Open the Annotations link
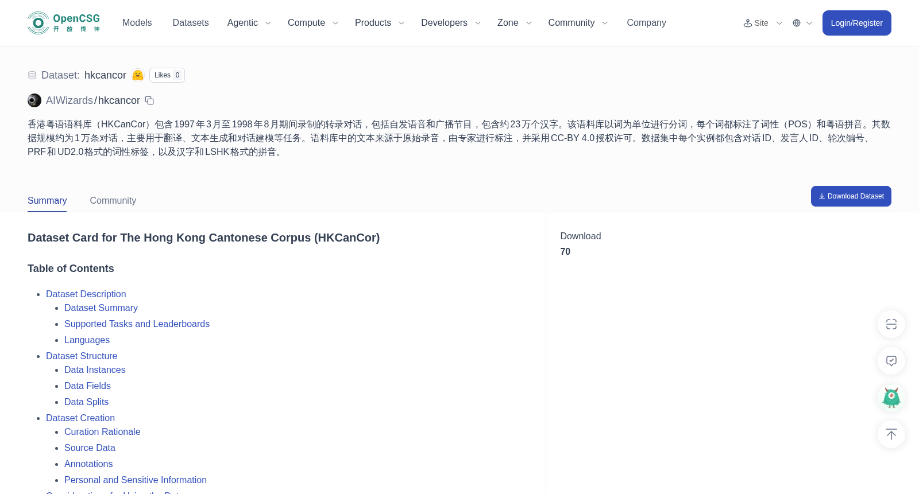 point(88,464)
